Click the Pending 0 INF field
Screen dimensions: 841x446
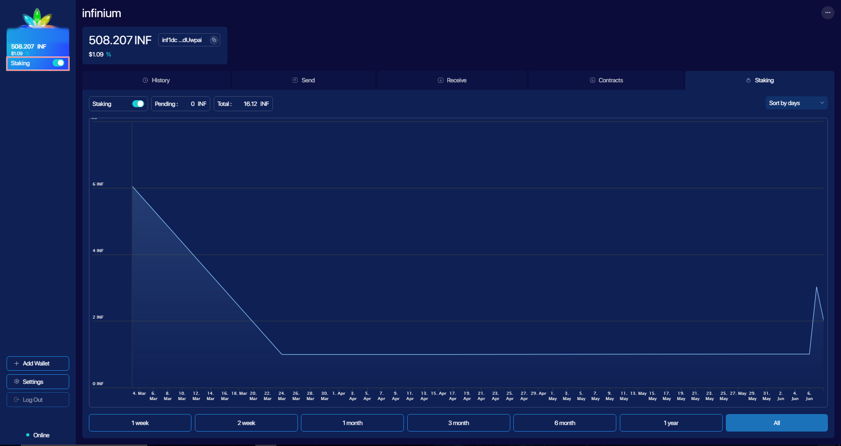pyautogui.click(x=180, y=104)
